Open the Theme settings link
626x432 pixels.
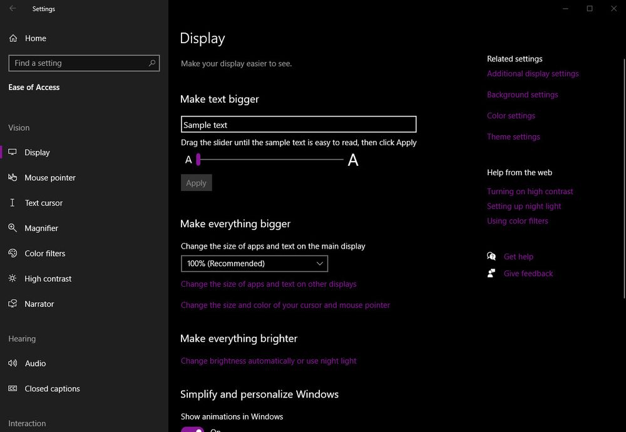[x=513, y=136]
